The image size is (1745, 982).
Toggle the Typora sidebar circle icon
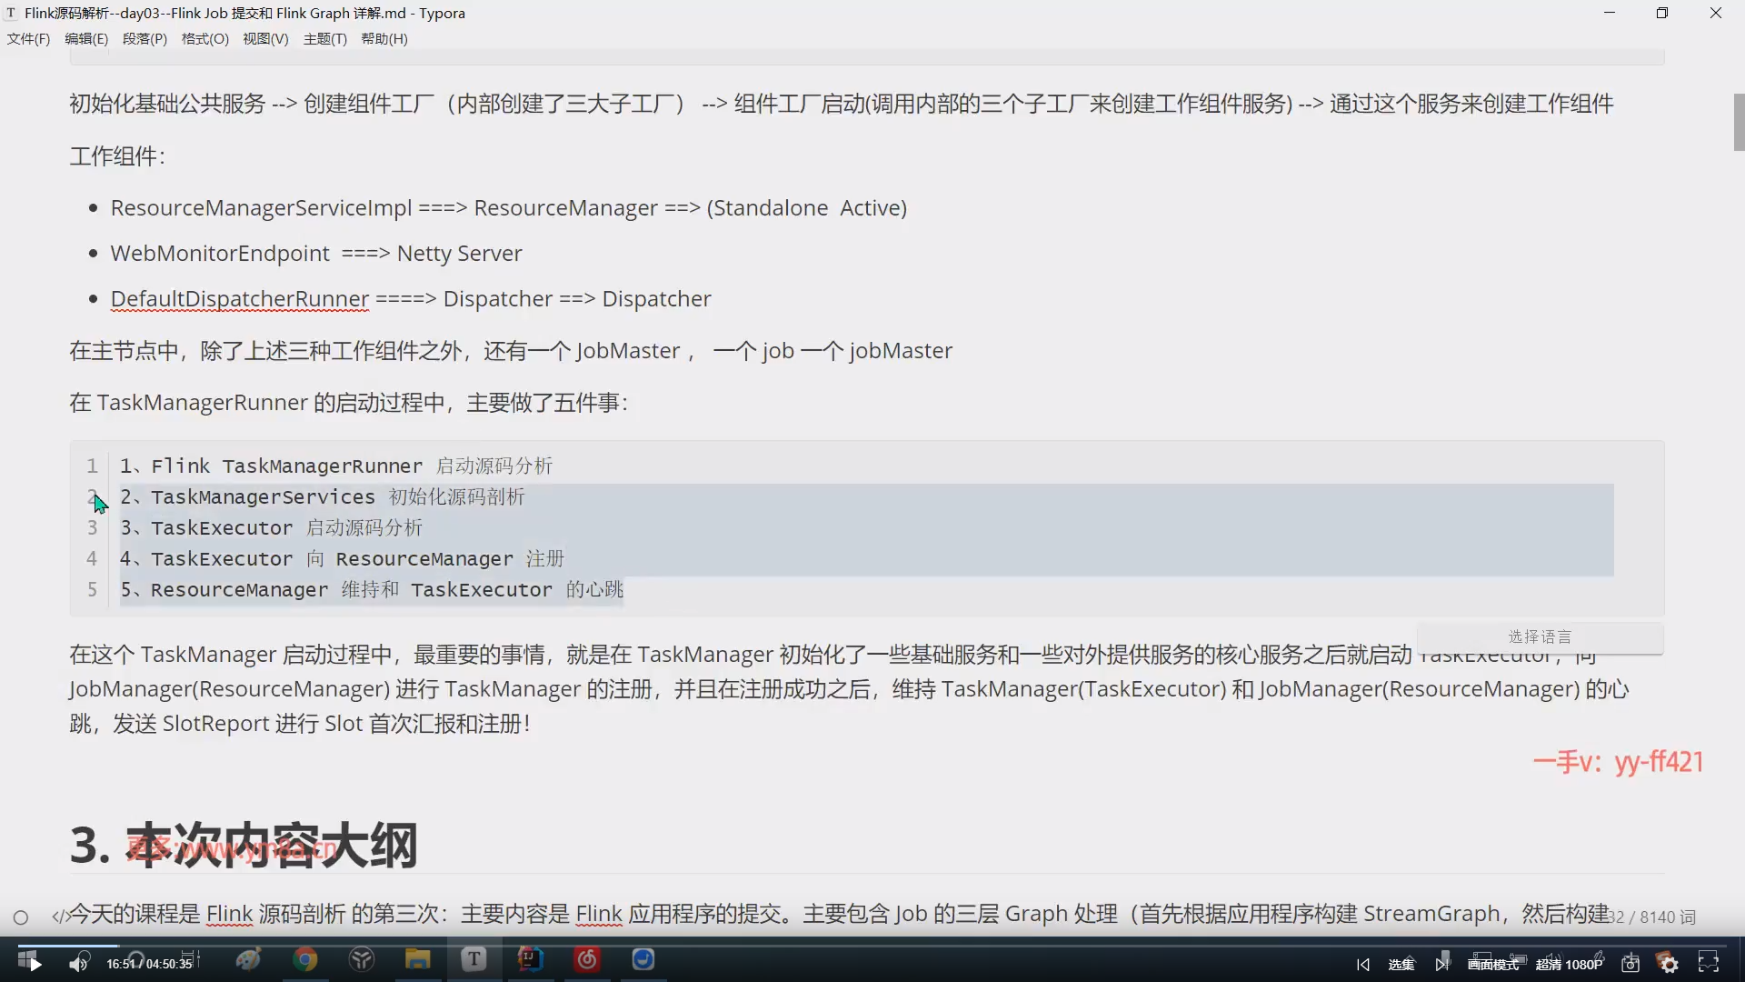[x=21, y=917]
